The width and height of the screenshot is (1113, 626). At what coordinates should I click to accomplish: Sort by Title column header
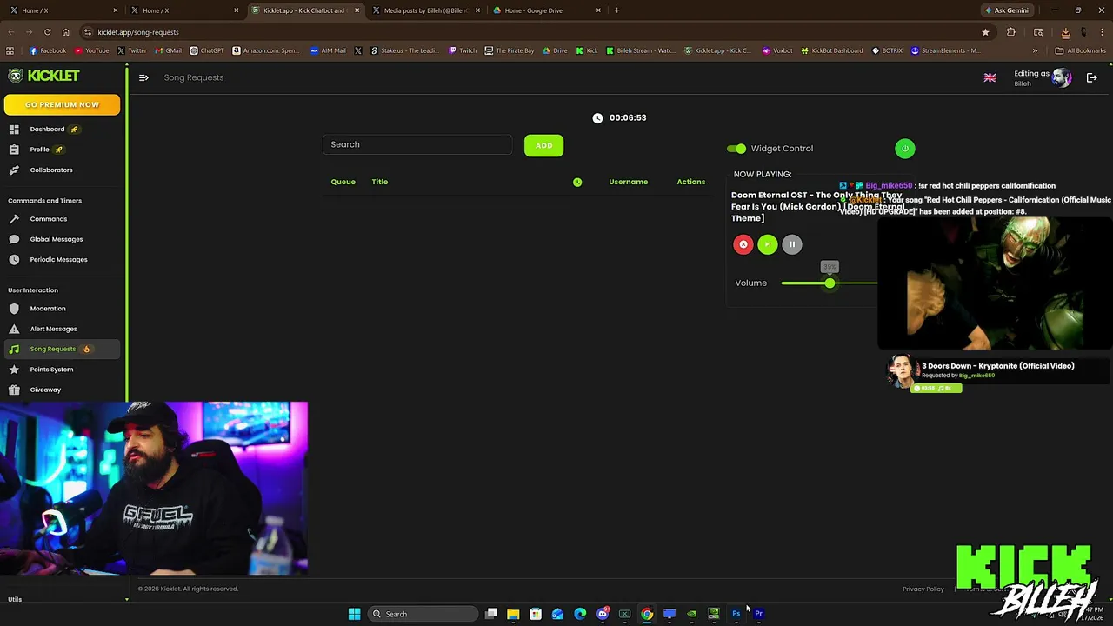380,182
